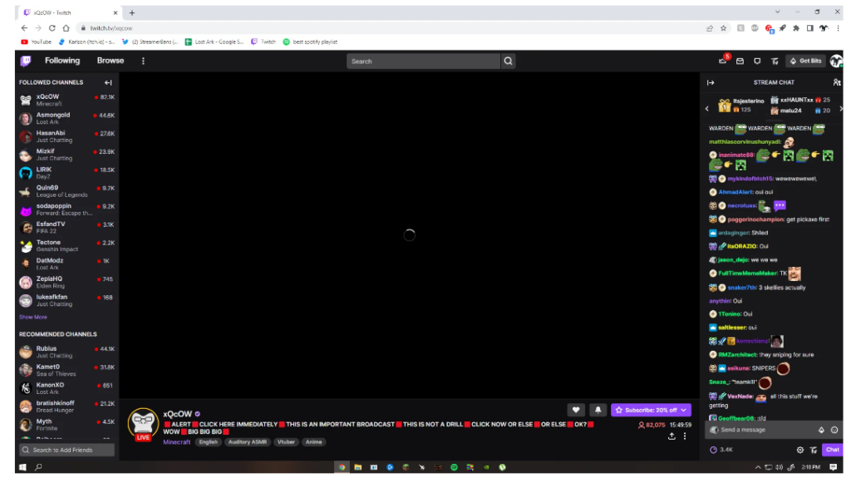Click the share stream icon
This screenshot has width=851, height=478.
click(671, 436)
